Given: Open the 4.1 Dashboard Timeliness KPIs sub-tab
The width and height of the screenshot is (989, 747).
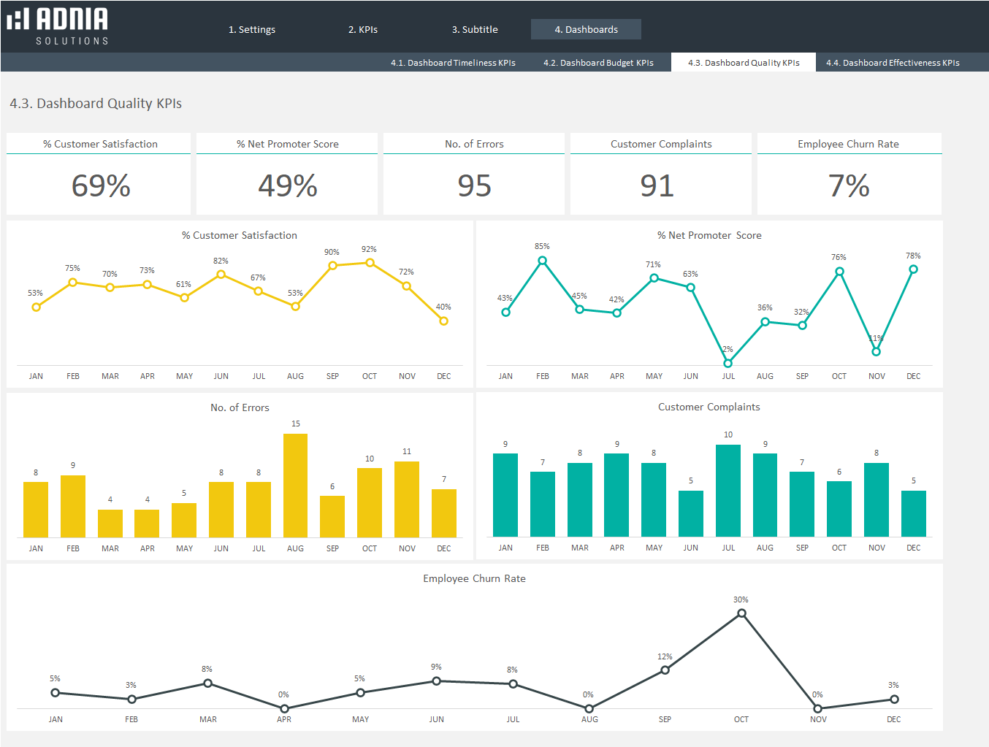Looking at the screenshot, I should pos(453,63).
